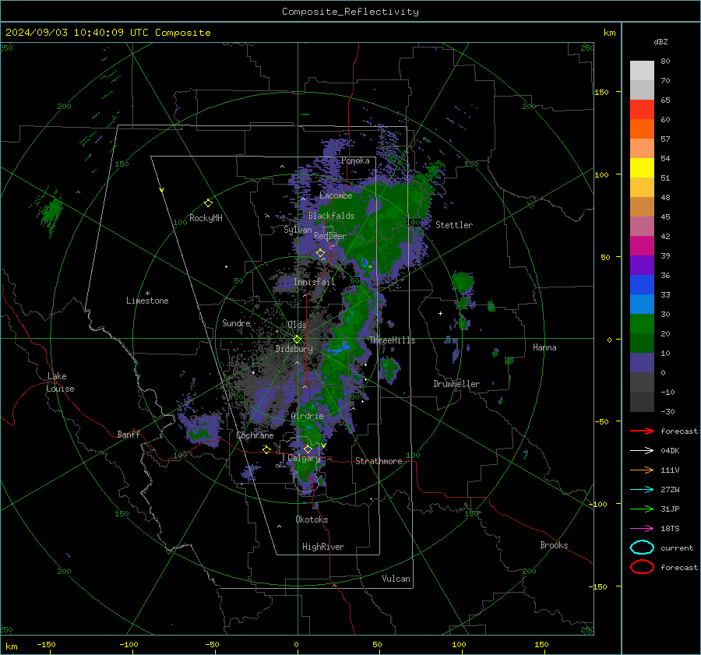Click the Lake Louise label

pos(60,382)
